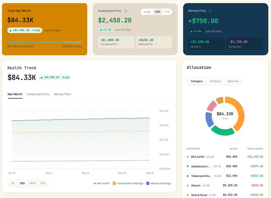Click the info icon beside Investment PnL
Screen dimensions: 271x198
pos(126,11)
